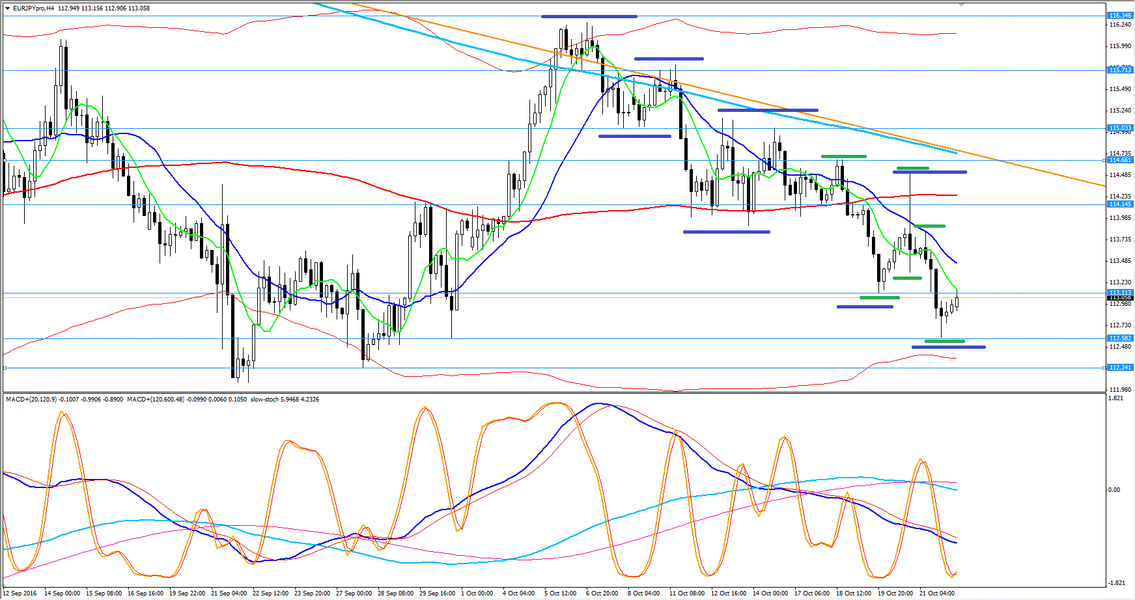The width and height of the screenshot is (1135, 600).
Task: Select the 112.241 horizontal level label
Action: click(x=1120, y=368)
